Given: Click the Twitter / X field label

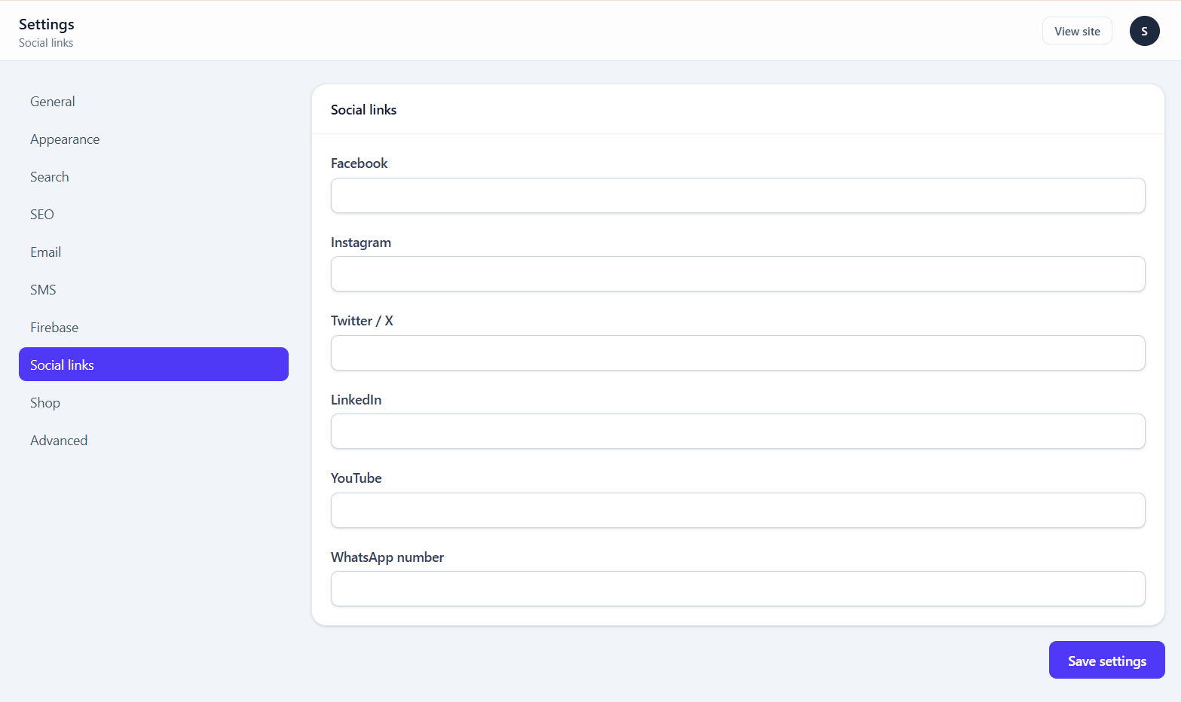Looking at the screenshot, I should 362,320.
